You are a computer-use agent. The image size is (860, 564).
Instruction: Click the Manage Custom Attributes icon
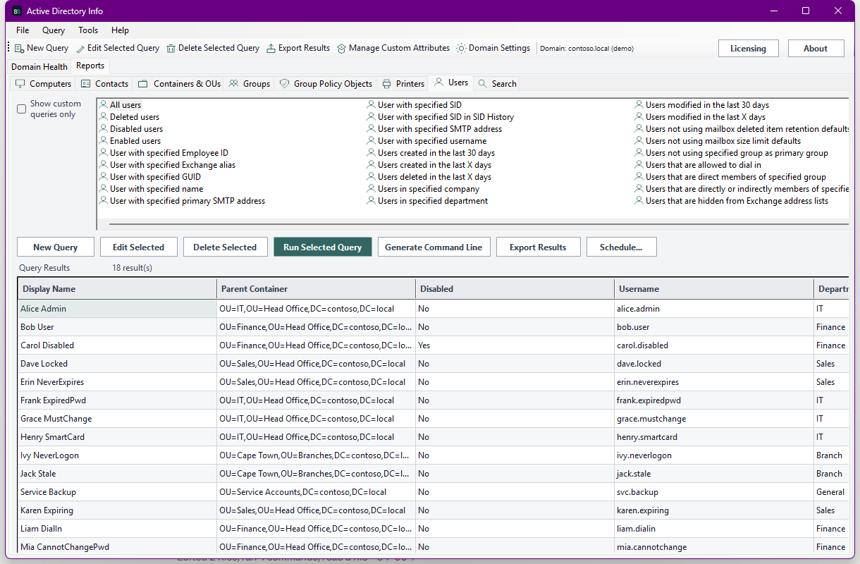[341, 49]
